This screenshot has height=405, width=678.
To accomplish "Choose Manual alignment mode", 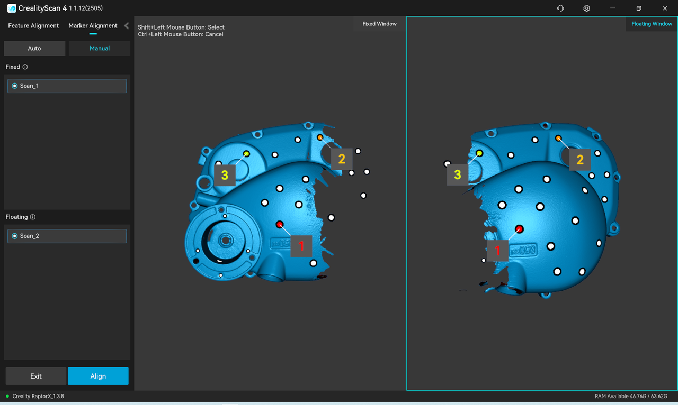I will [x=100, y=48].
